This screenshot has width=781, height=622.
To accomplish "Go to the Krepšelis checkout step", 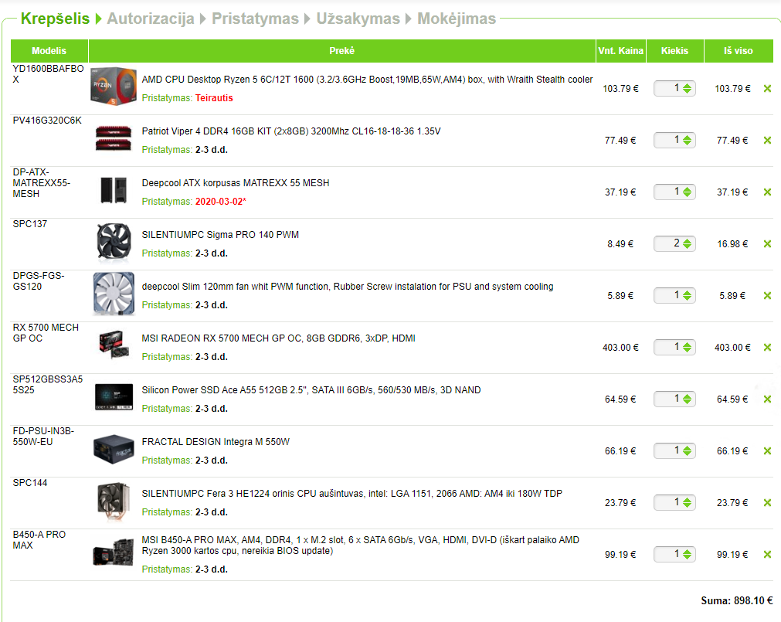I will click(x=55, y=19).
